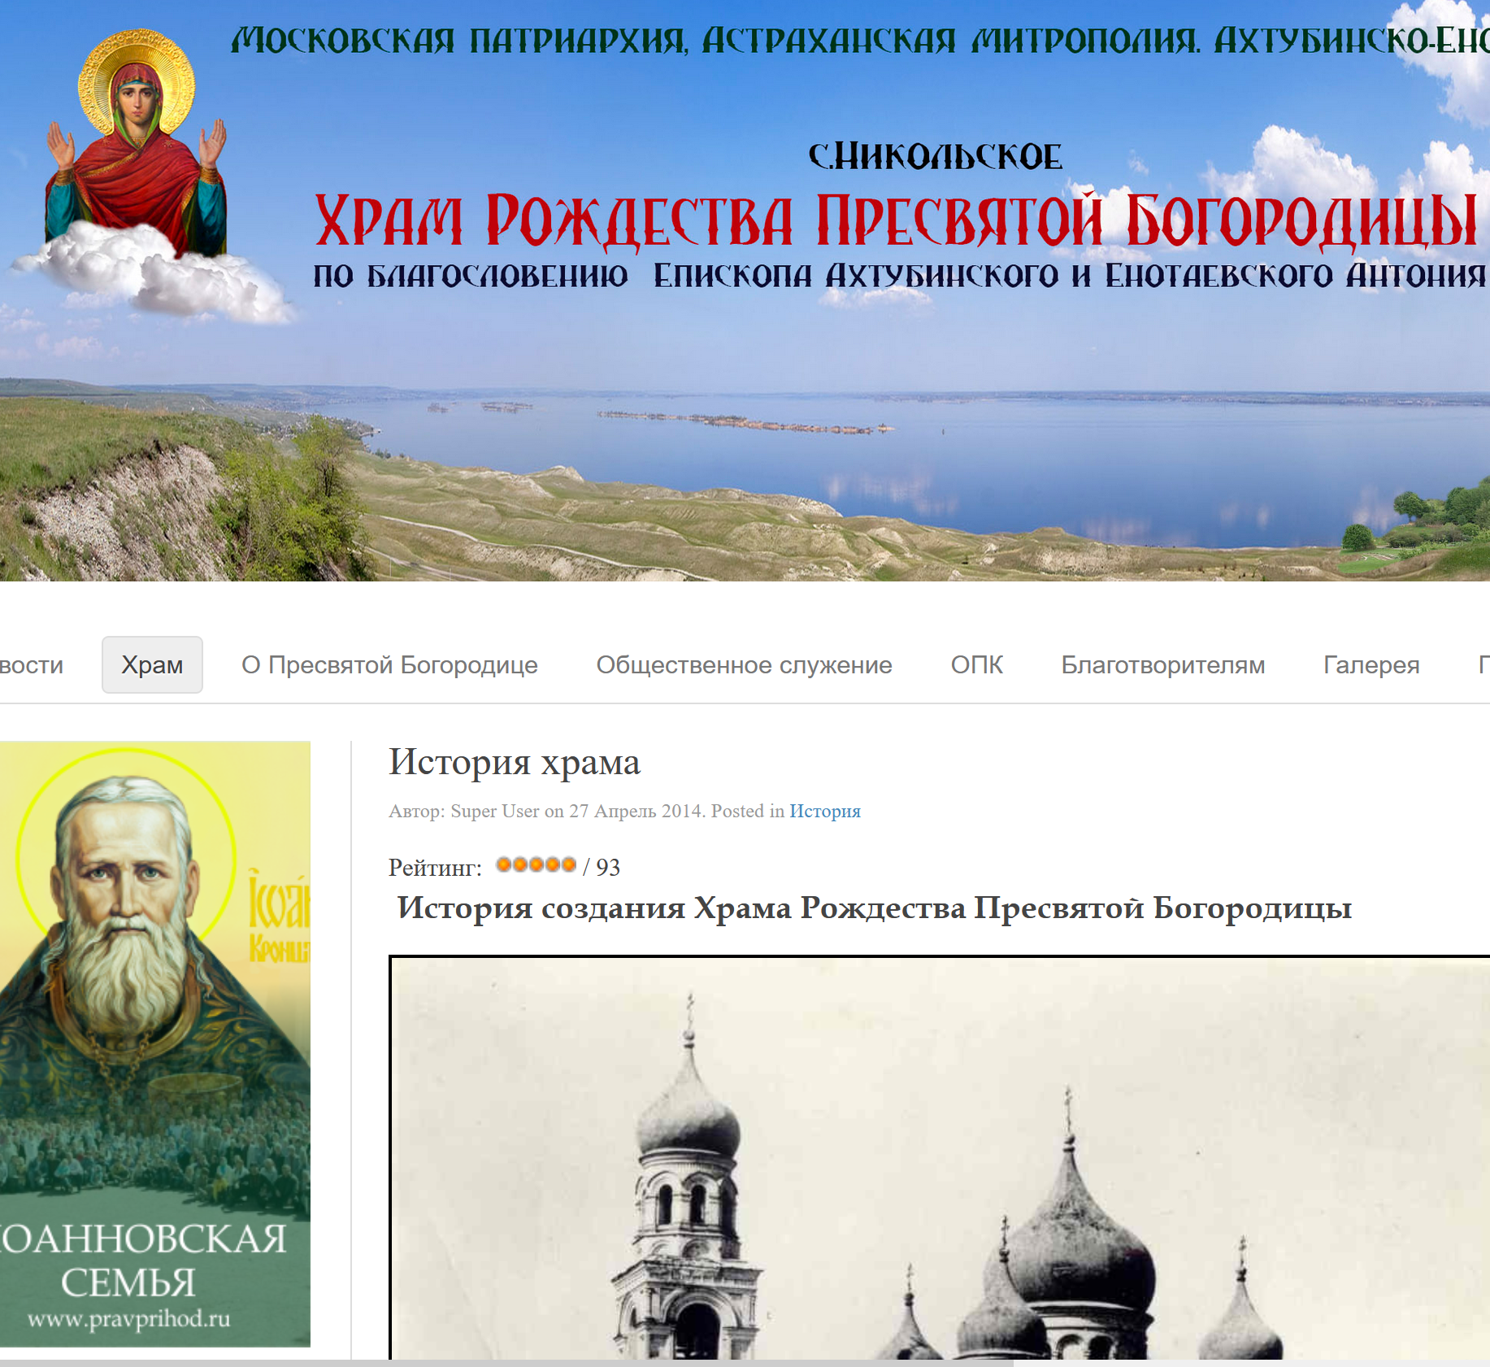Viewport: 1490px width, 1367px height.
Task: Click the Храм Рождества Пресвятой Богородицы title
Action: 894,220
